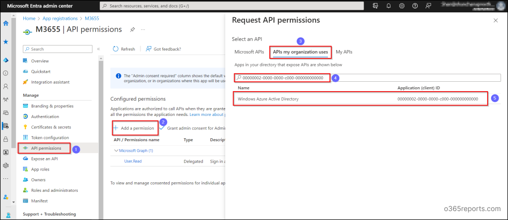Open Authentication menu item
The height and width of the screenshot is (220, 508).
point(45,116)
